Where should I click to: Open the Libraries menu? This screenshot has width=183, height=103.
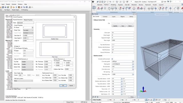pos(14,4)
